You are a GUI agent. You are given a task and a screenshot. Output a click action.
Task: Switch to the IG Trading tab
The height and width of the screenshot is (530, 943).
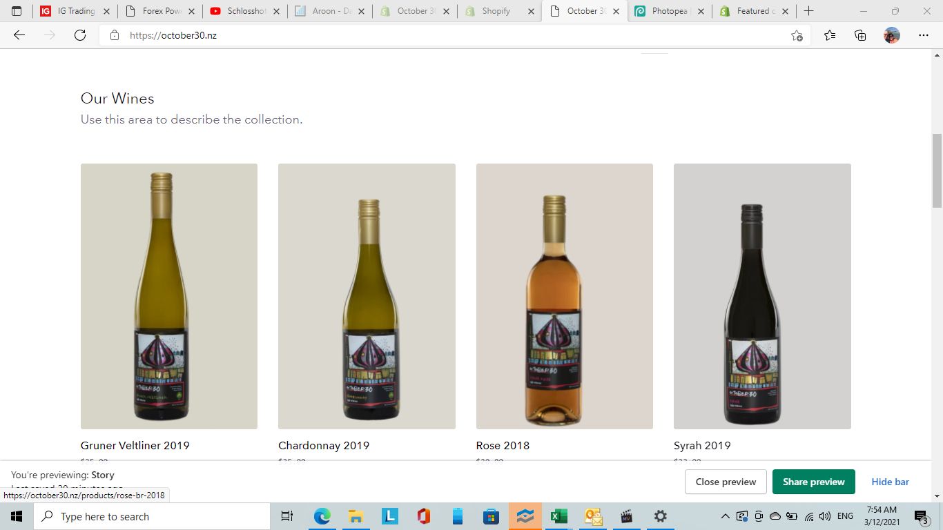point(75,11)
